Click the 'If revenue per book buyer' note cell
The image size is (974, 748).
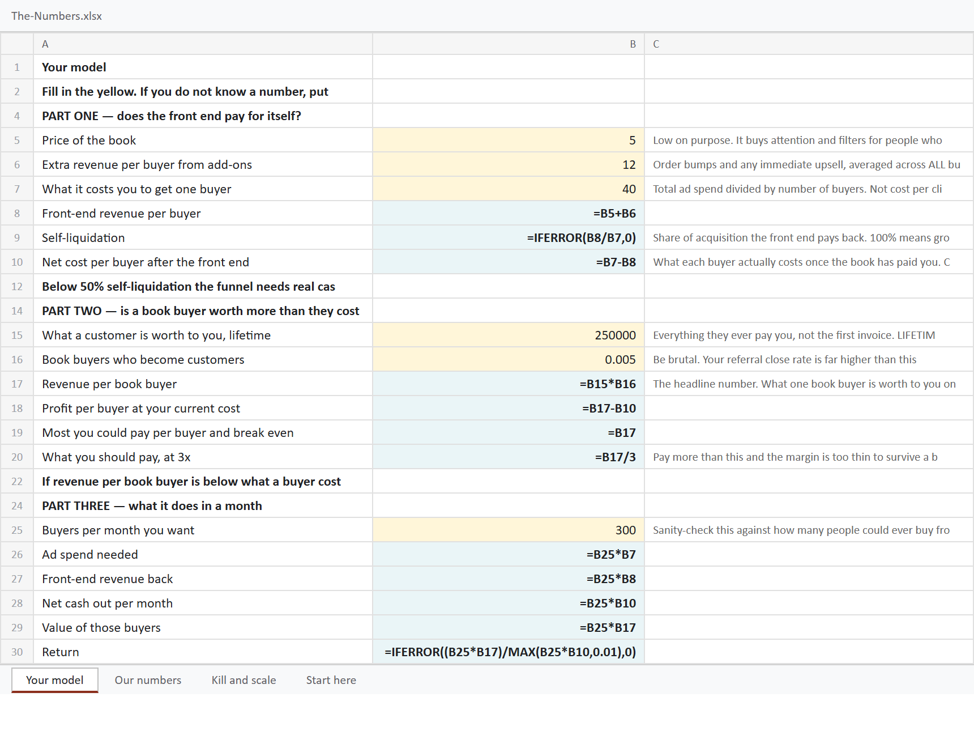(203, 481)
